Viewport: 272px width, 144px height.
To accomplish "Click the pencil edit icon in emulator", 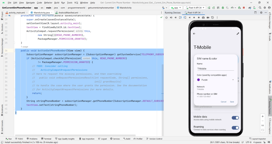I will point(238,34).
